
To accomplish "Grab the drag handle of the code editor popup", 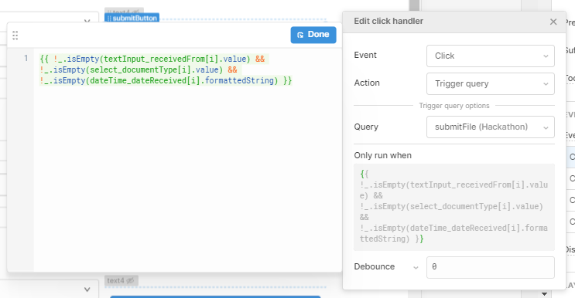I will coord(15,36).
